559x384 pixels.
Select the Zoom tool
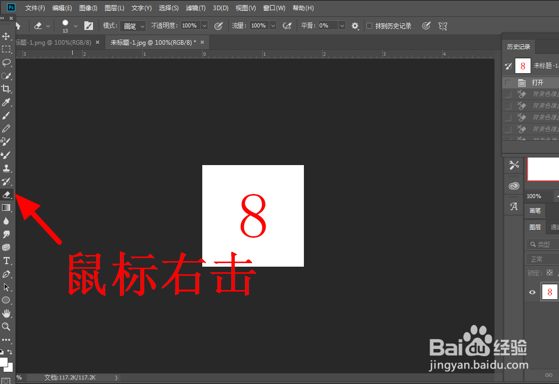point(7,327)
